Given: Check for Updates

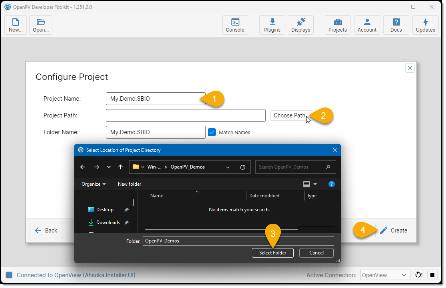Looking at the screenshot, I should click(426, 25).
